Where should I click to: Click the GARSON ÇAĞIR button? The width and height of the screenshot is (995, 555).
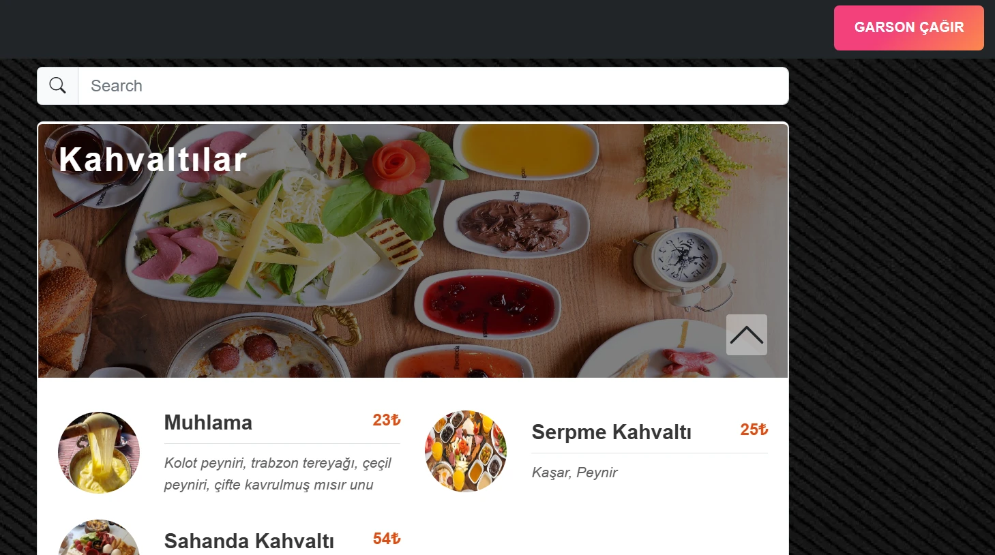click(x=908, y=28)
